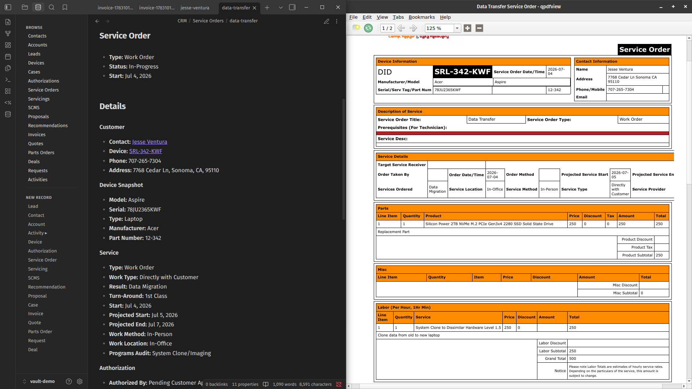Open the bookmarks icon in top bar

click(x=65, y=7)
